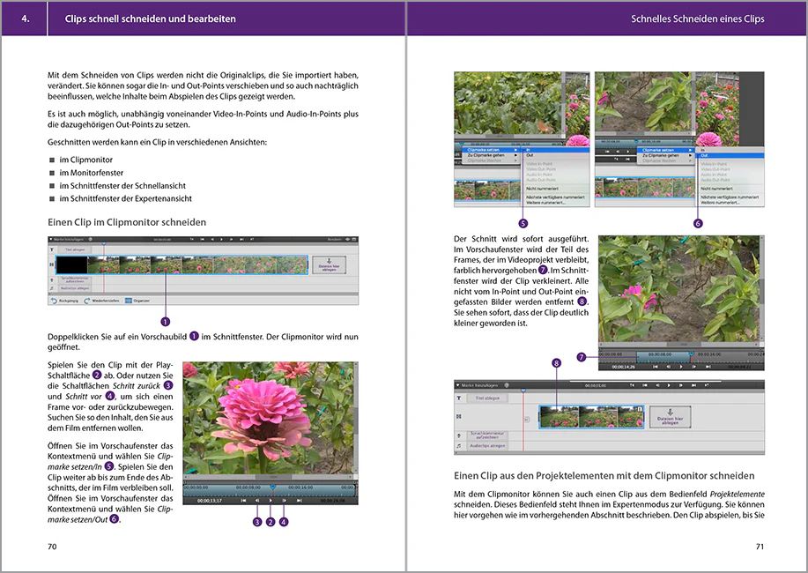The image size is (808, 573).
Task: Select the trimmed clip thumbnail in page 71 timeline
Action: click(x=589, y=417)
